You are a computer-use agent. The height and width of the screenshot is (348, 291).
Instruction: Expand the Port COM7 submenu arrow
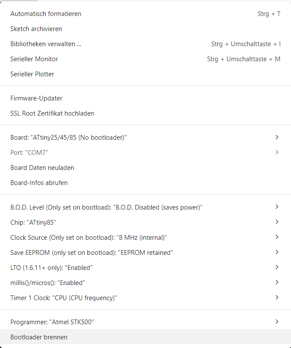[277, 152]
